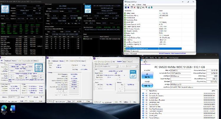Open Microsoft Edge from the desktop
The width and height of the screenshot is (221, 119).
click(x=4, y=109)
